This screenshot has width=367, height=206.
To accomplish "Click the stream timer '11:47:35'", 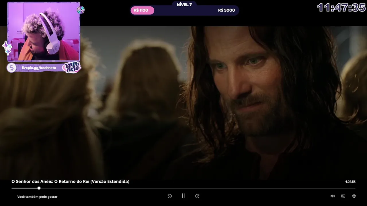I will click(341, 8).
